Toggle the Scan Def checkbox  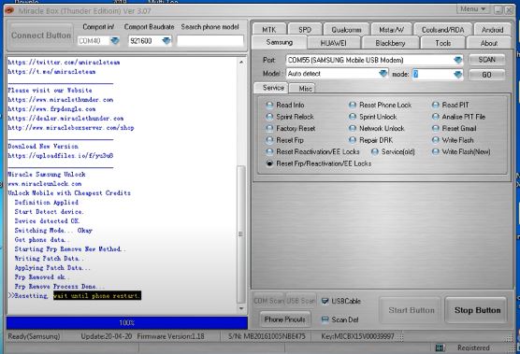tap(325, 319)
